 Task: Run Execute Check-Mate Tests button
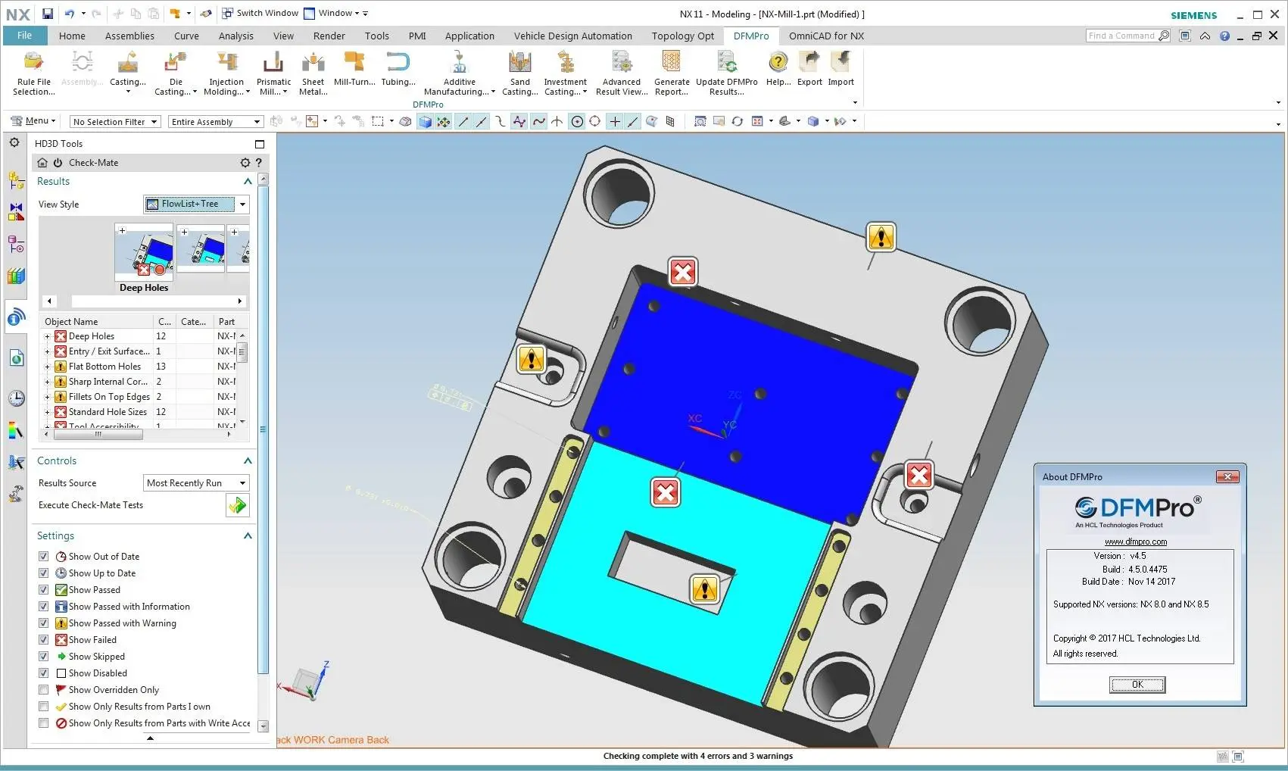click(238, 505)
